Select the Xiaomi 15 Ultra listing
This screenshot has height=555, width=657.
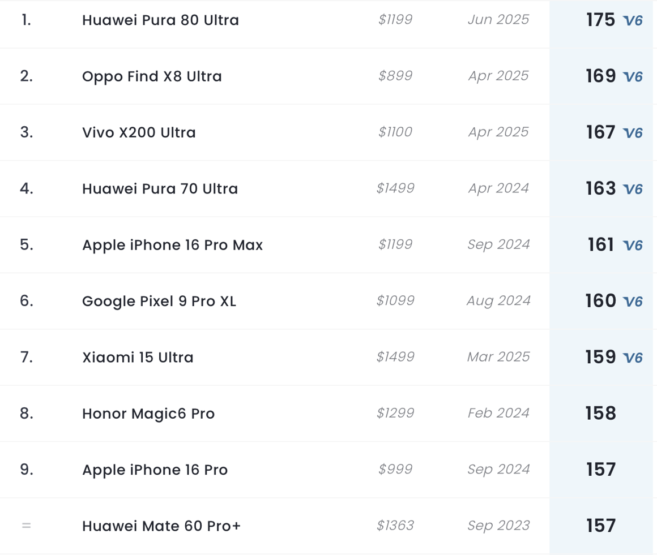pos(138,357)
